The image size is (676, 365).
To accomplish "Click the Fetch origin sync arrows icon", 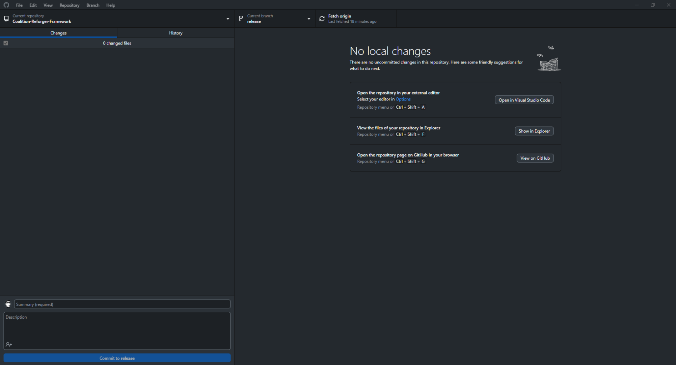I will tap(322, 19).
